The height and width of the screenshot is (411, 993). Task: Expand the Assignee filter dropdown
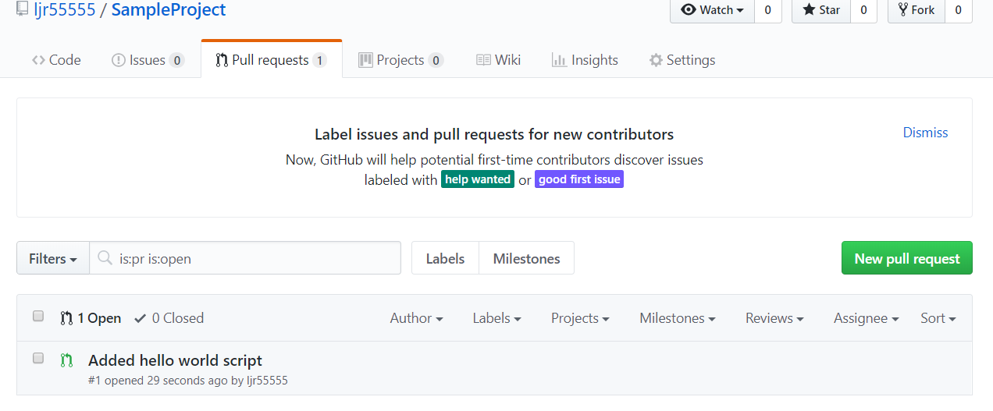(x=866, y=318)
